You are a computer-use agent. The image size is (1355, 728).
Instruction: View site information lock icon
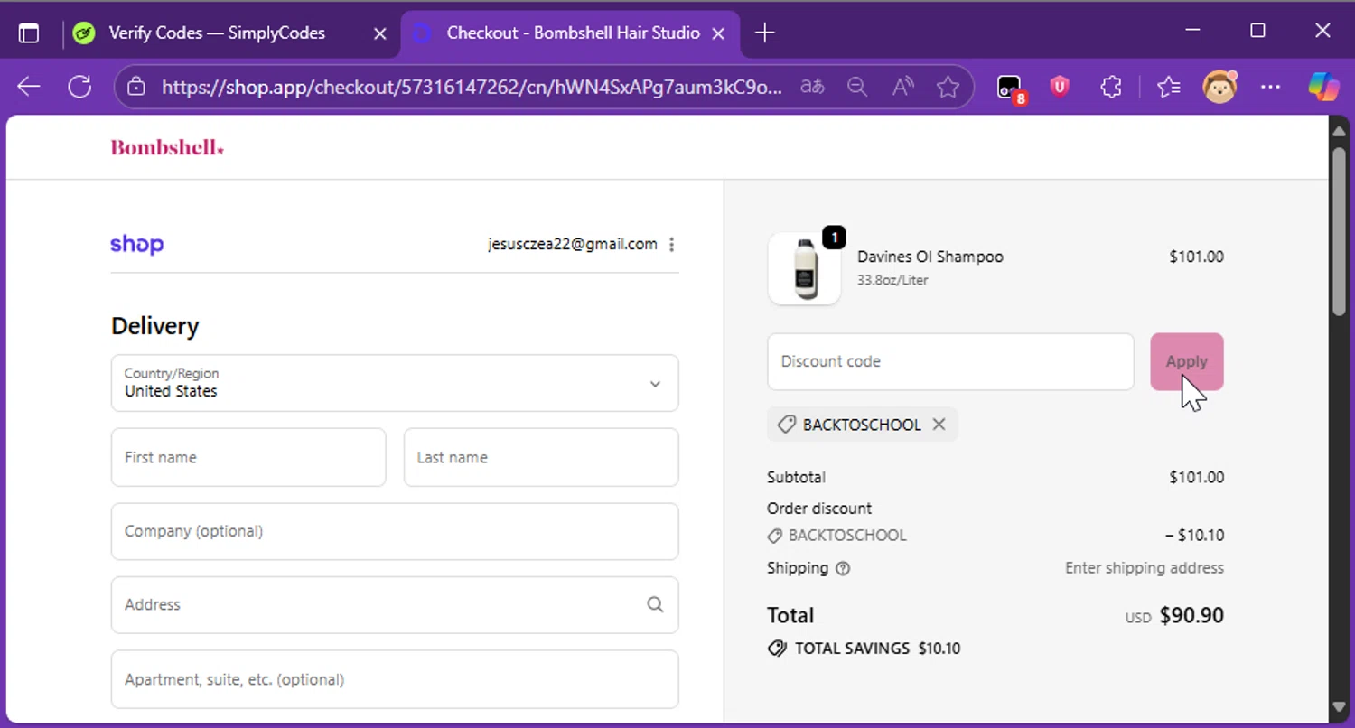point(136,87)
